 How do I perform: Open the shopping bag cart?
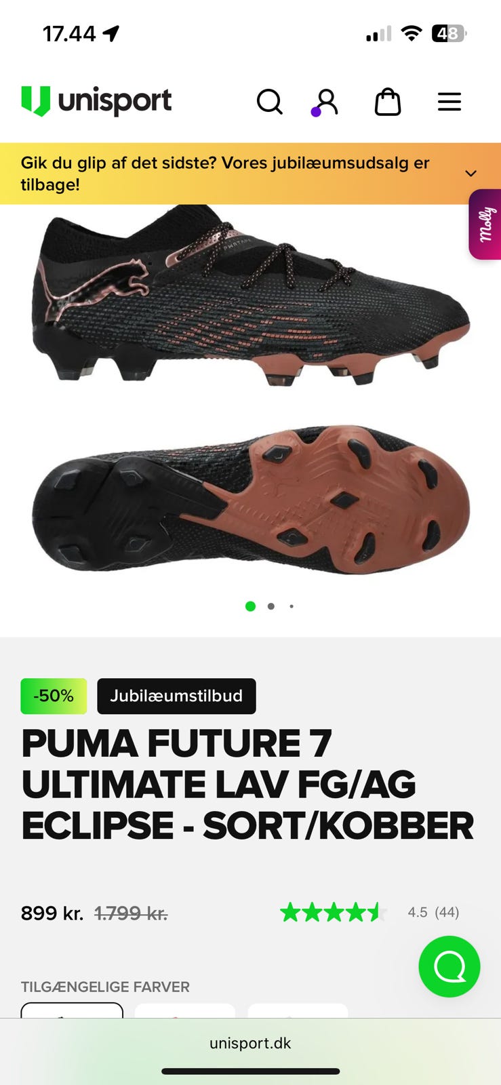pos(388,102)
